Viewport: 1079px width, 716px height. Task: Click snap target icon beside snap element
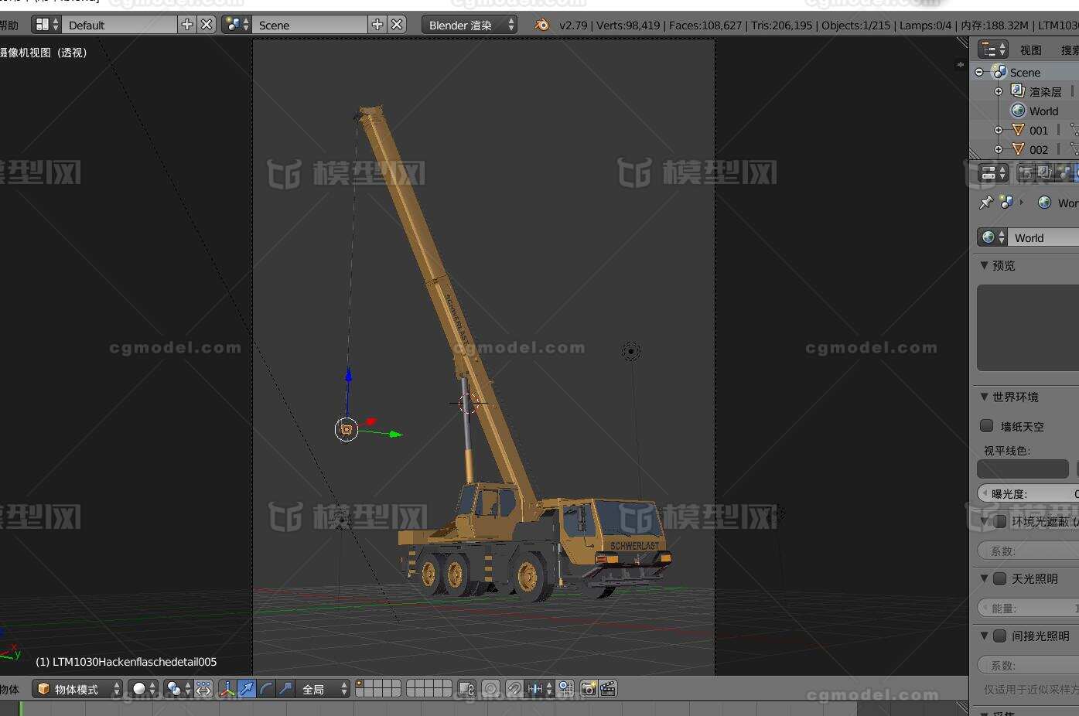[x=566, y=689]
